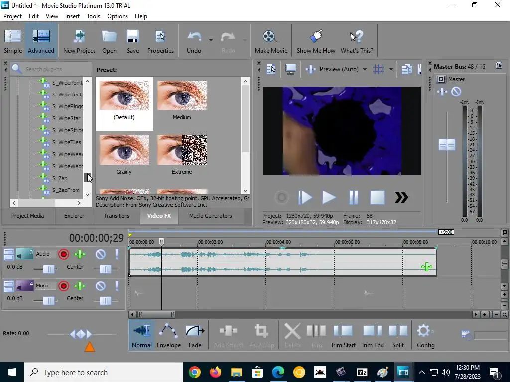
Task: Pause preview playback
Action: 353,197
